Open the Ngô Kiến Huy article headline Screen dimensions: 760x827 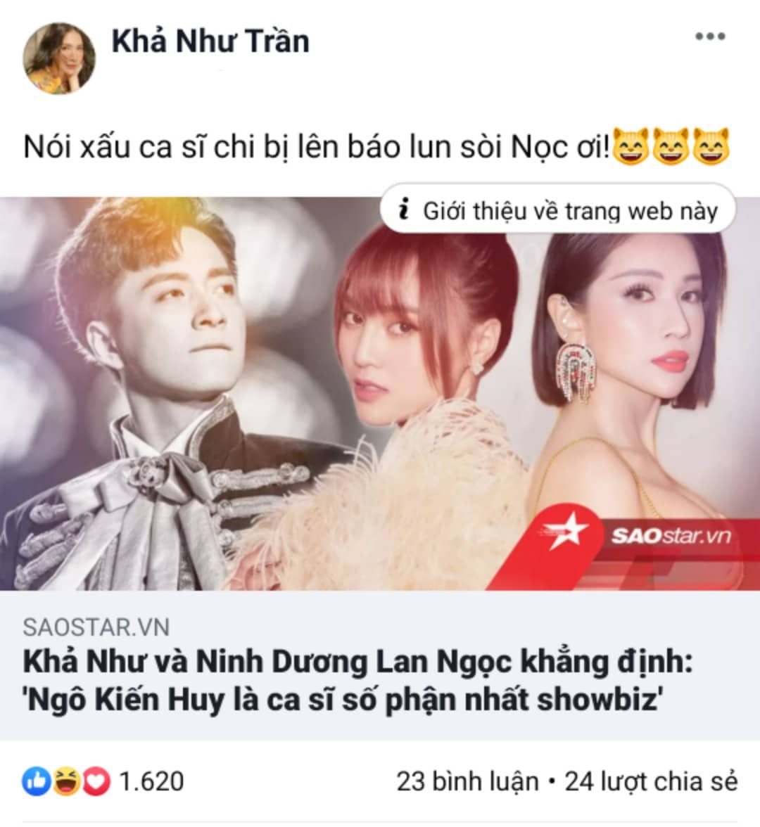coord(357,681)
